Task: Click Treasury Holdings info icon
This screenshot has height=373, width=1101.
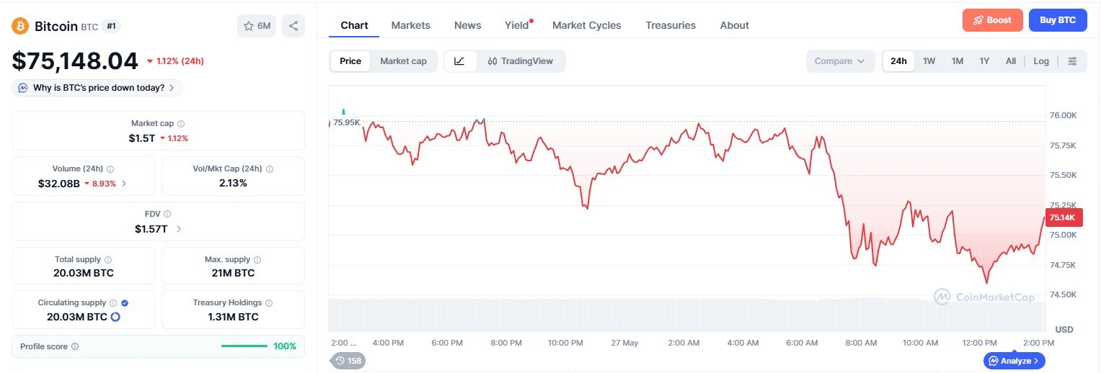Action: tap(269, 303)
